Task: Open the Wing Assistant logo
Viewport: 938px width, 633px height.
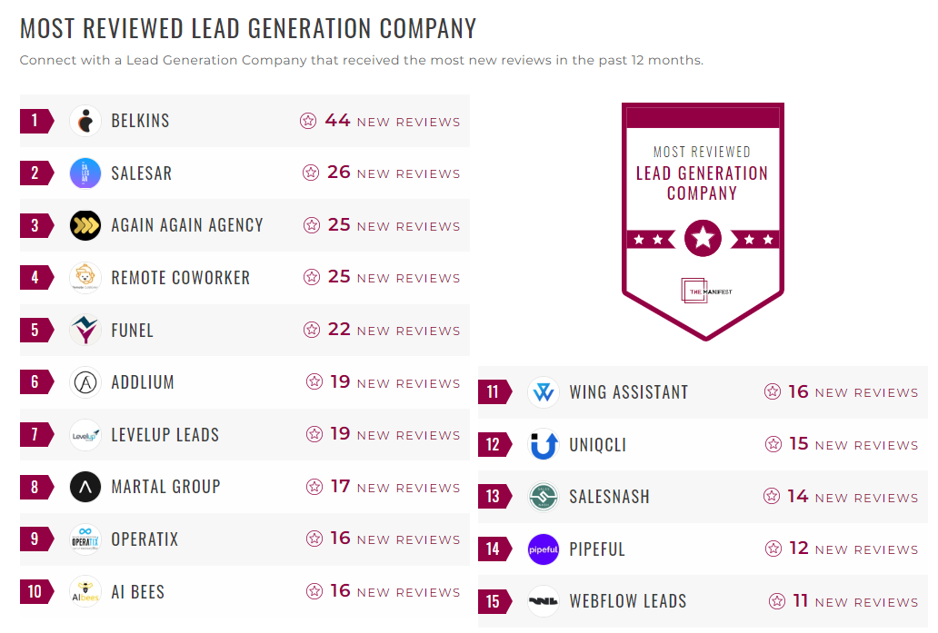Action: (543, 391)
